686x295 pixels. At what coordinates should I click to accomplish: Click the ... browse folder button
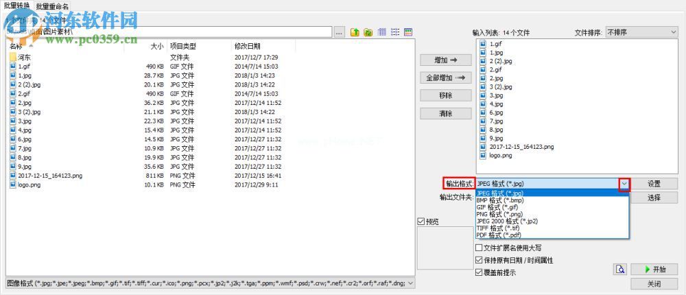[340, 32]
